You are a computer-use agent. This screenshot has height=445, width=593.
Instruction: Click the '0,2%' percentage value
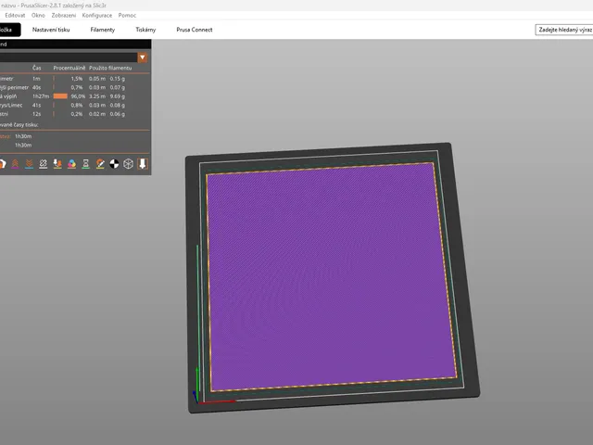(76, 114)
